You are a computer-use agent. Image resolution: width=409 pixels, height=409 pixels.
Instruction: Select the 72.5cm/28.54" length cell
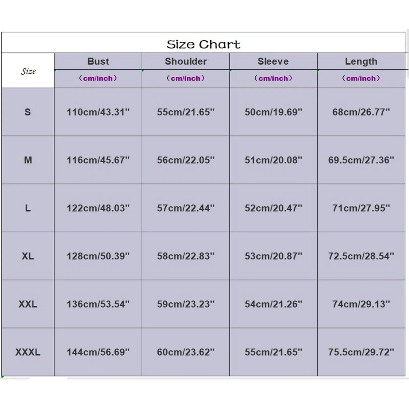(361, 256)
